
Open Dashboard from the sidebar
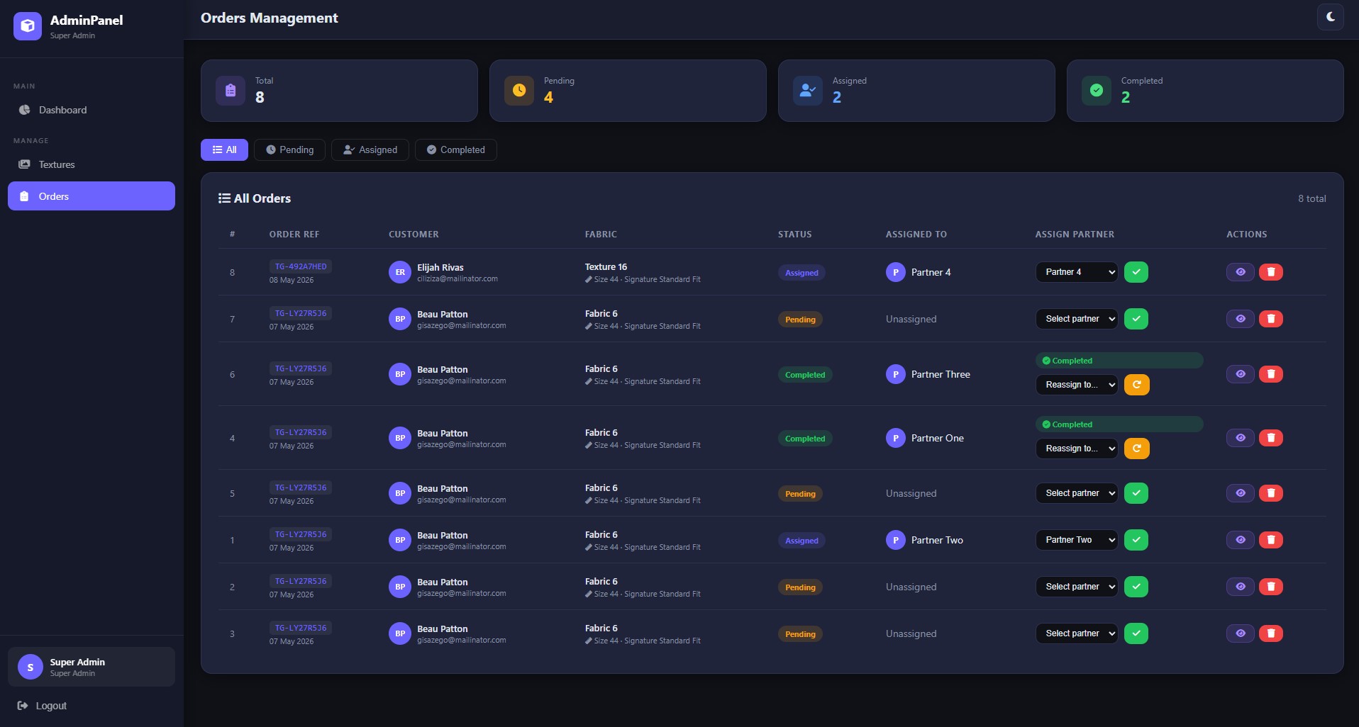[x=91, y=110]
